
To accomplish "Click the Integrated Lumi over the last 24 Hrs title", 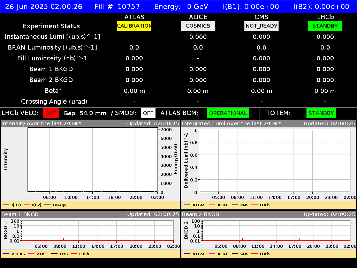I will coord(232,124).
